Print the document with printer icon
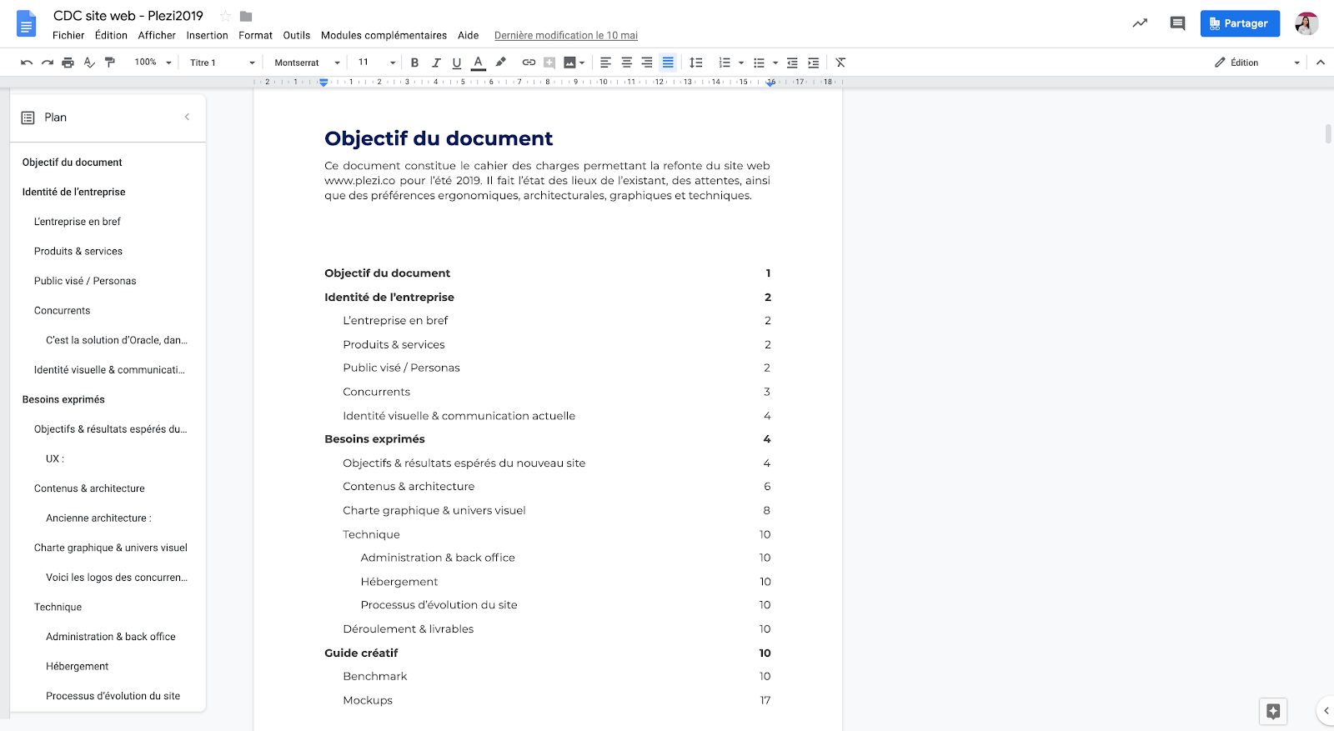 68,63
